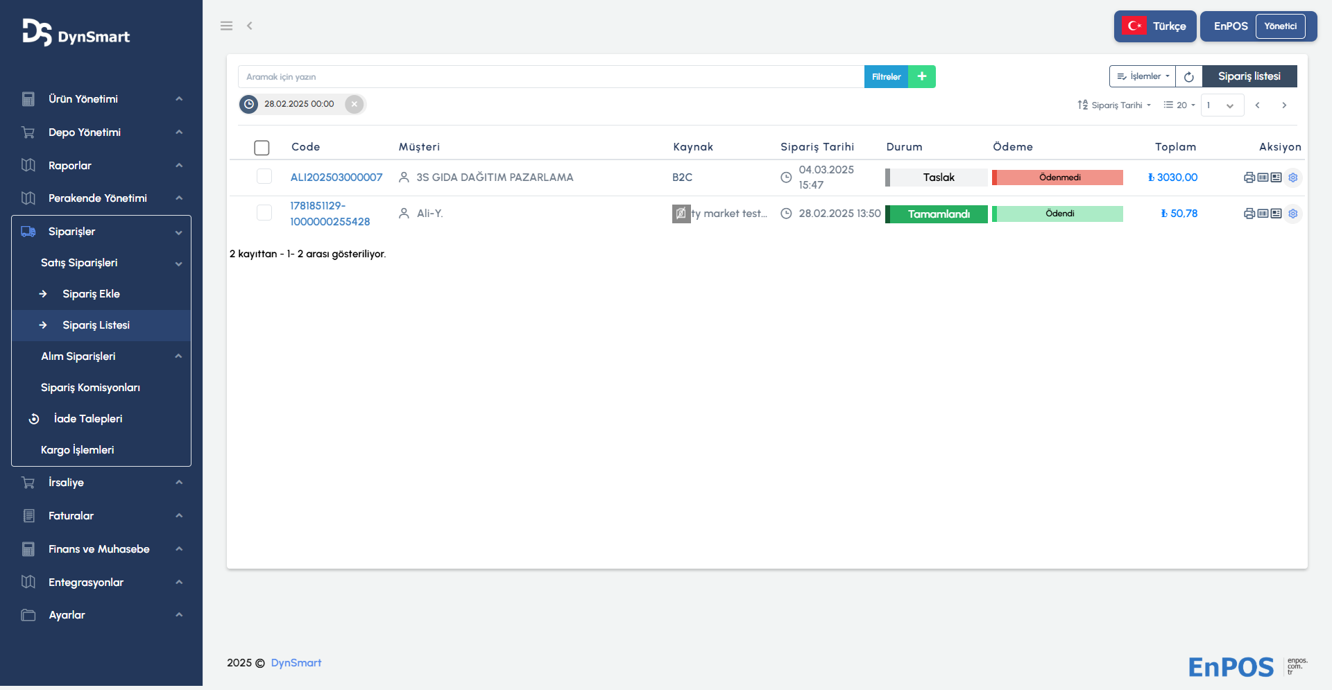Open the İşlemler dropdown
Viewport: 1332px width, 690px height.
pos(1143,76)
